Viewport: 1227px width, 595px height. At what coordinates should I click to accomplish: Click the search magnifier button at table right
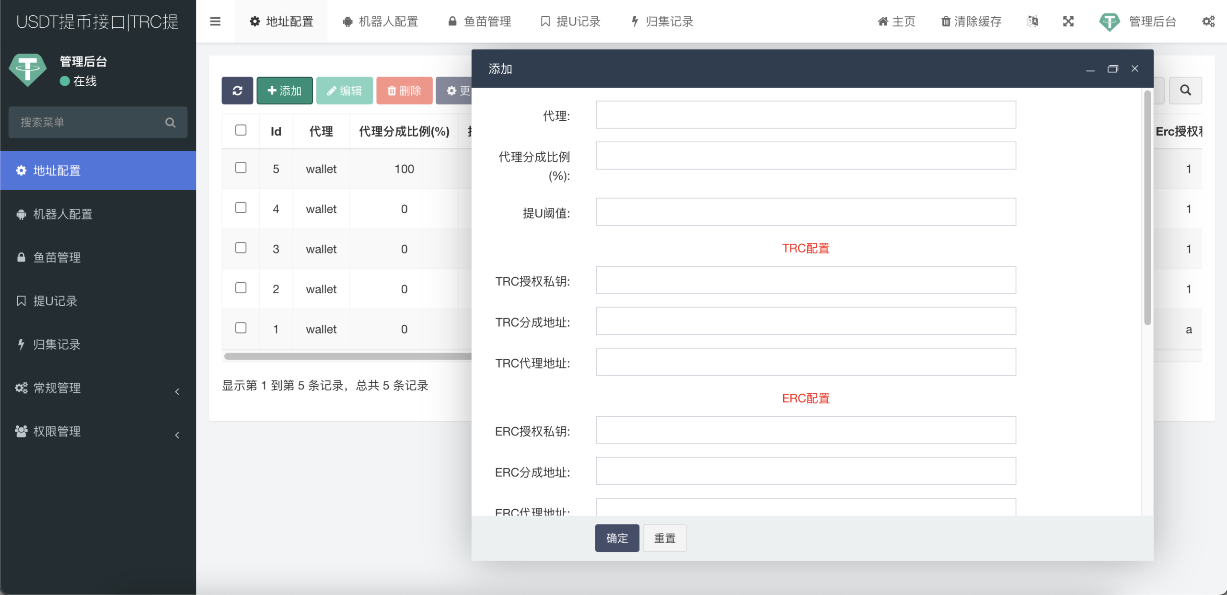[x=1185, y=90]
